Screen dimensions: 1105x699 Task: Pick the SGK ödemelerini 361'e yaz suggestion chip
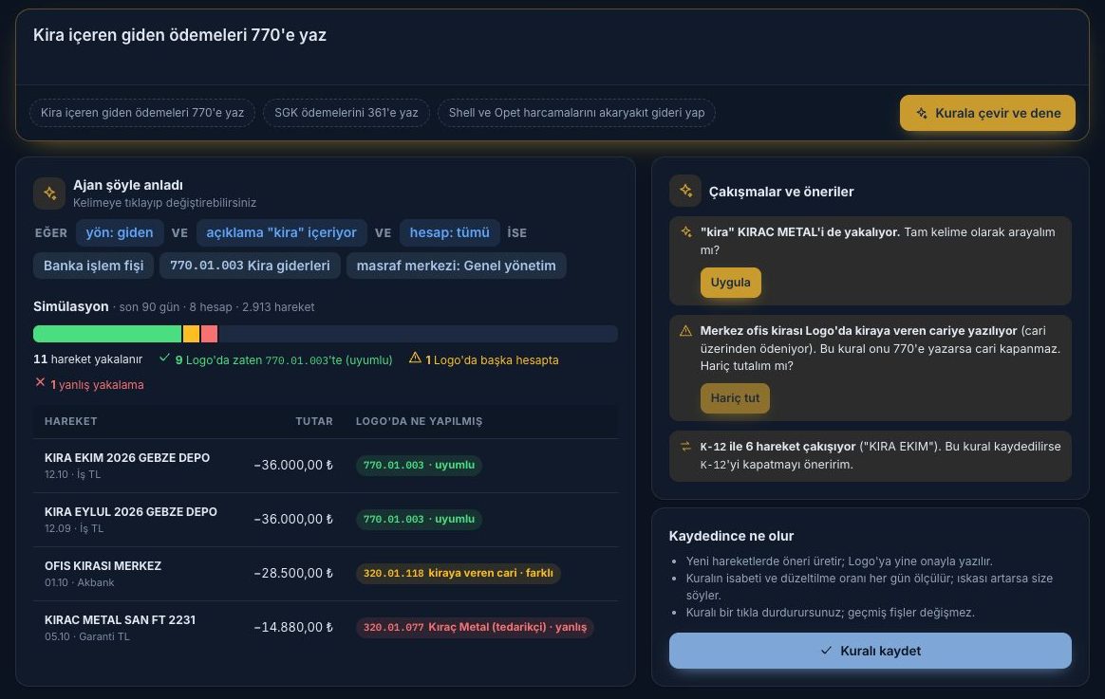tap(346, 113)
